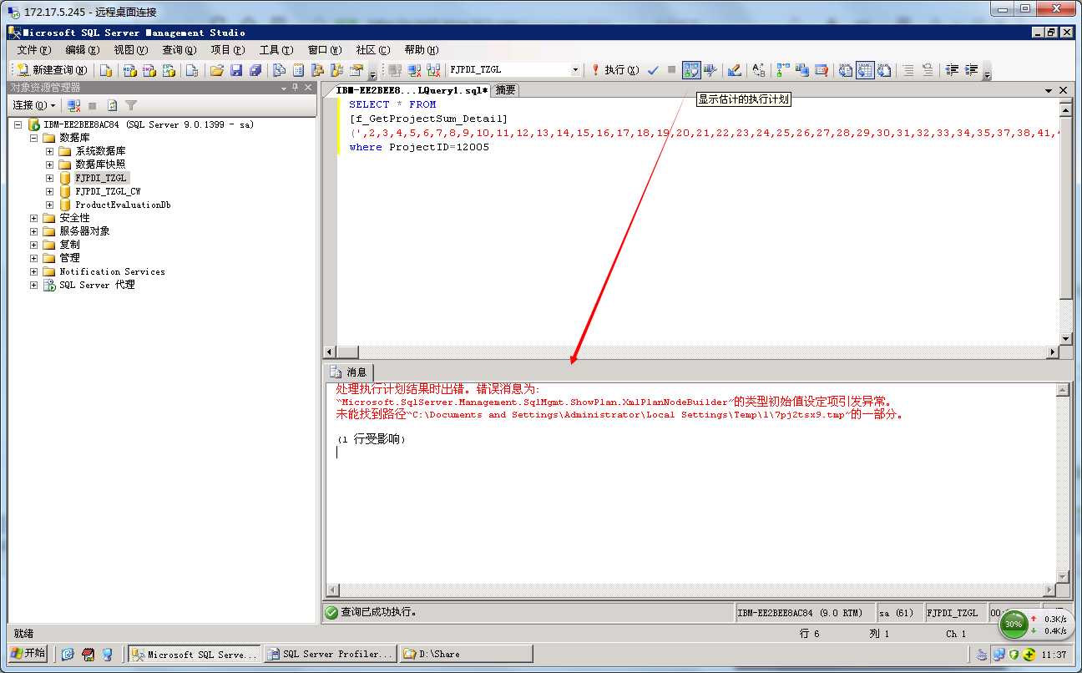Toggle Include Client Statistics
This screenshot has height=673, width=1082.
[802, 70]
